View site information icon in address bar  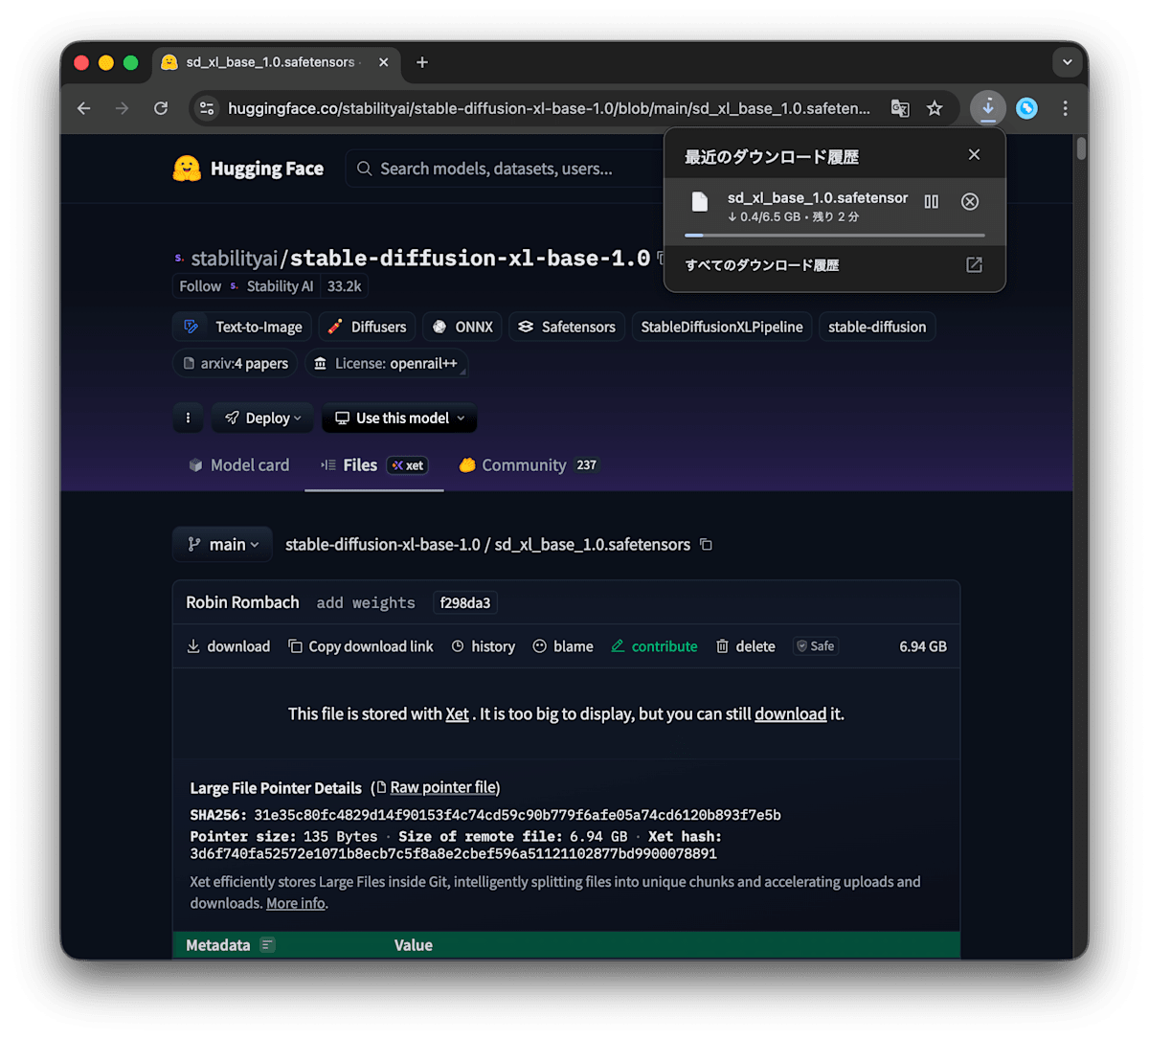pos(207,108)
